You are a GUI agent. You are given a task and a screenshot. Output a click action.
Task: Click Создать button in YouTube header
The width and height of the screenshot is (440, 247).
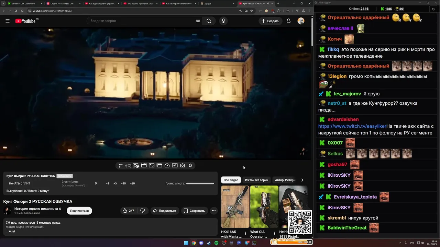[x=270, y=21]
